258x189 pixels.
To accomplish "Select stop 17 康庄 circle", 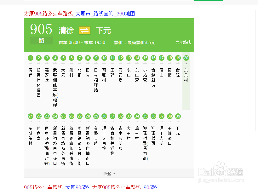I will (161, 58).
